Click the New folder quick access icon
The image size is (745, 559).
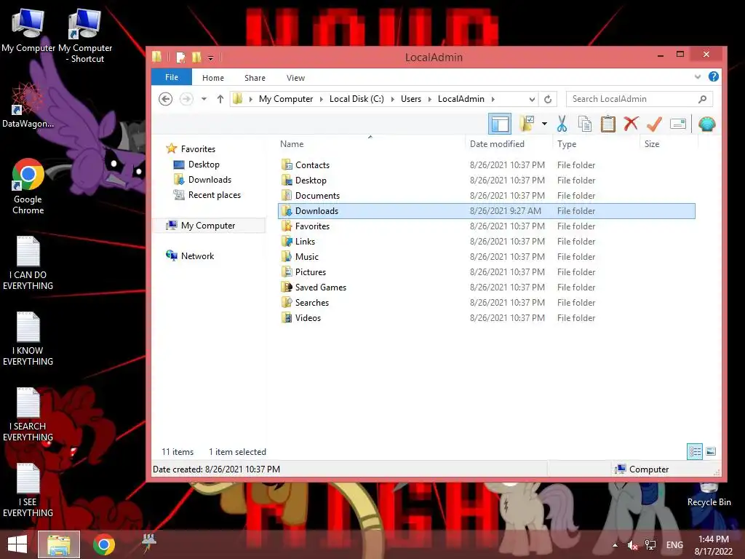(x=196, y=58)
